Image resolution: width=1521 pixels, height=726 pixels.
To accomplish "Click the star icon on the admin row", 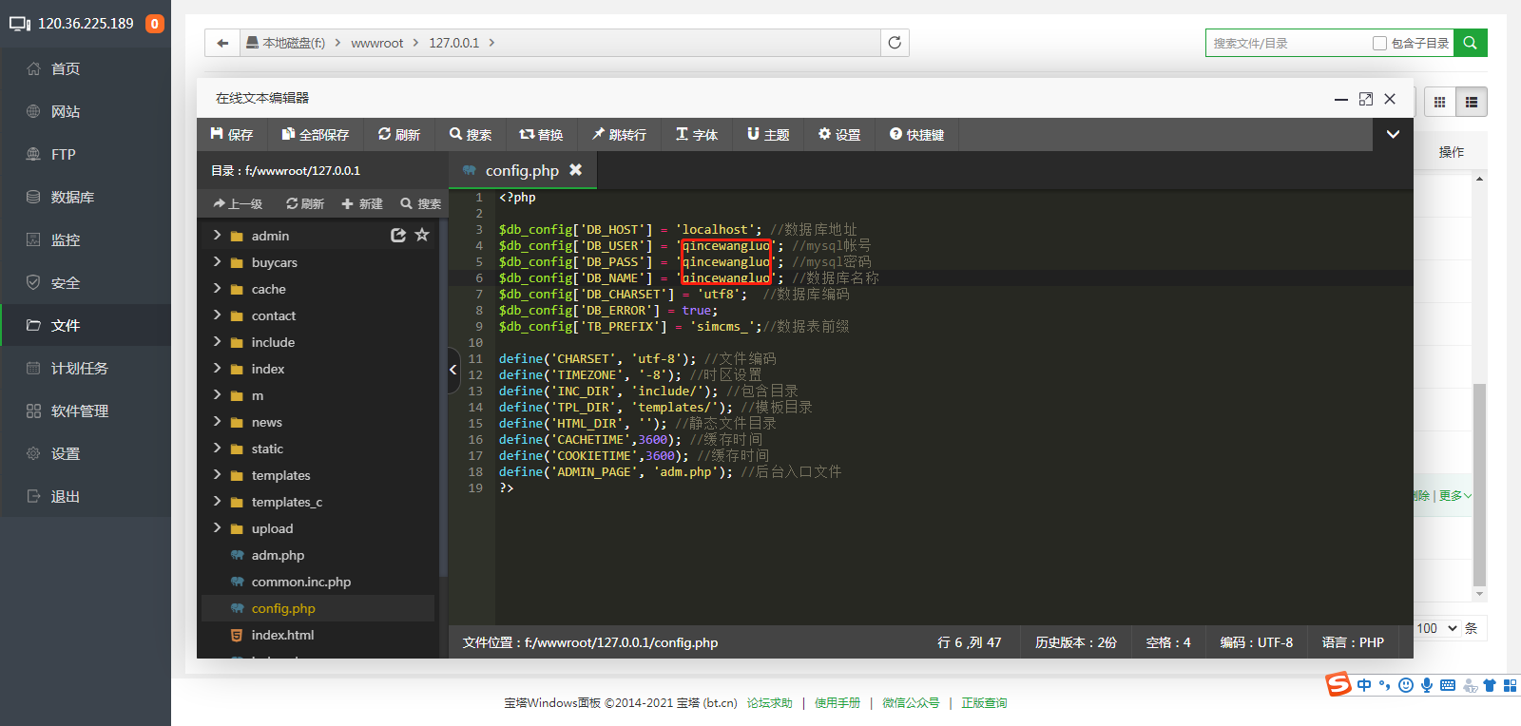I will [422, 235].
